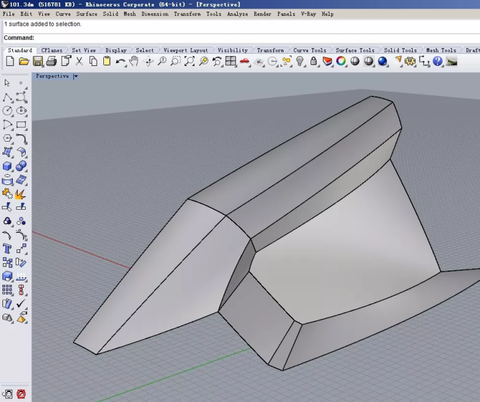480x402 pixels.
Task: Select the Polyline tool in sidebar
Action: pos(7,97)
